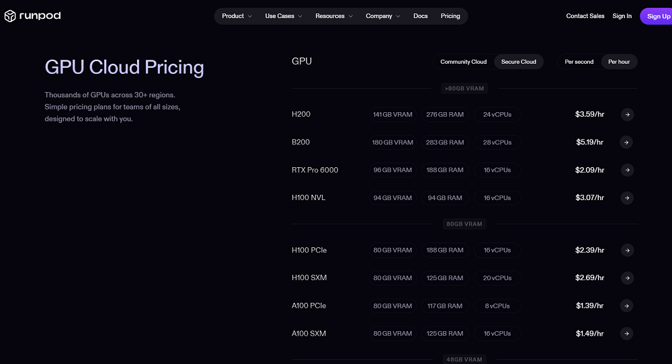Click the H100 NVL arrow icon
Image resolution: width=672 pixels, height=364 pixels.
(626, 198)
